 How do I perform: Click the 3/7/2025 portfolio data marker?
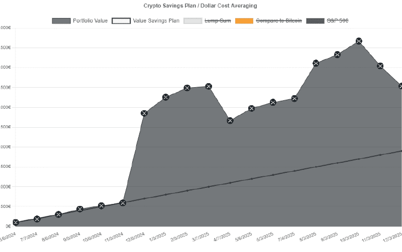click(209, 87)
